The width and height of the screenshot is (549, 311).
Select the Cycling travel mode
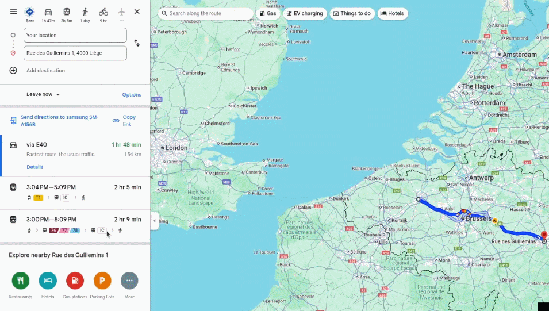pos(103,15)
